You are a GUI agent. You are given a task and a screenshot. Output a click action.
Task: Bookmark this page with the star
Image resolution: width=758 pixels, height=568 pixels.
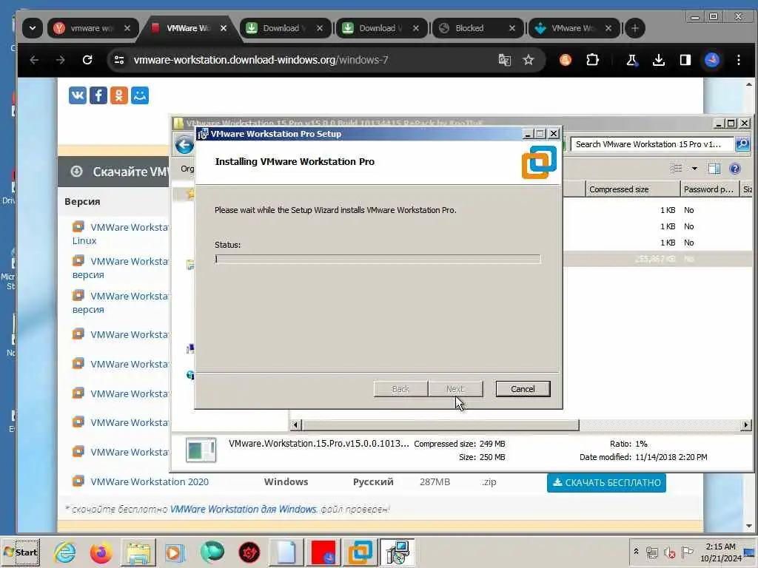click(x=529, y=60)
